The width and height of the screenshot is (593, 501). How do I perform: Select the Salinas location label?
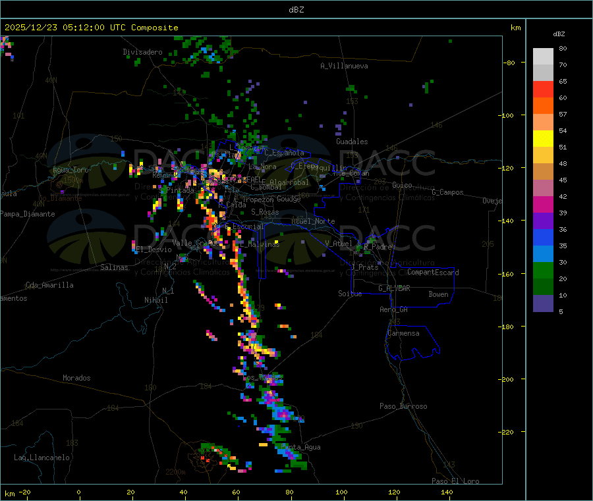tap(114, 267)
